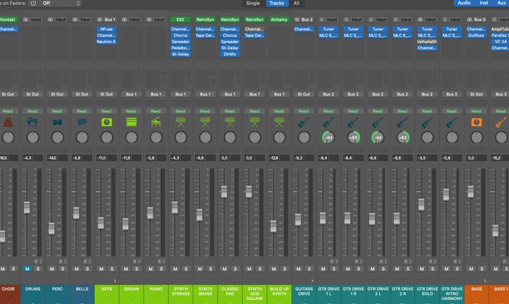Click the CHOIR track icon
The height and width of the screenshot is (304, 509).
click(x=8, y=123)
